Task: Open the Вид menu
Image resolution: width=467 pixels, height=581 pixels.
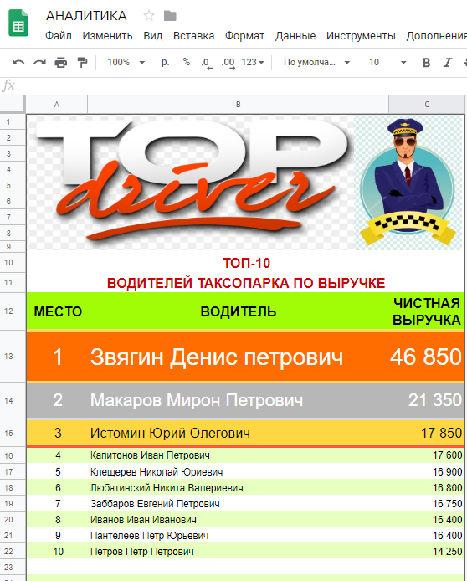Action: click(x=153, y=35)
